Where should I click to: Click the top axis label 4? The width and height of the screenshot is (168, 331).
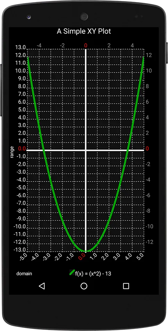tap(132, 45)
